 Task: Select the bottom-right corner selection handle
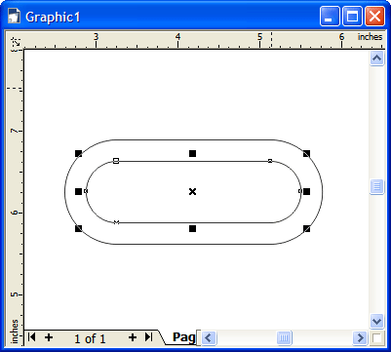pyautogui.click(x=306, y=229)
